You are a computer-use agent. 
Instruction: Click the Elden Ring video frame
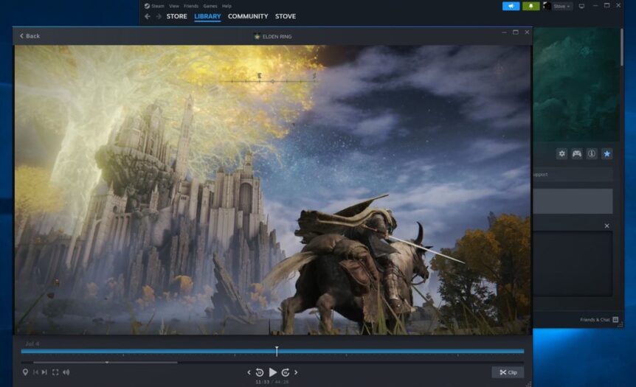point(272,189)
